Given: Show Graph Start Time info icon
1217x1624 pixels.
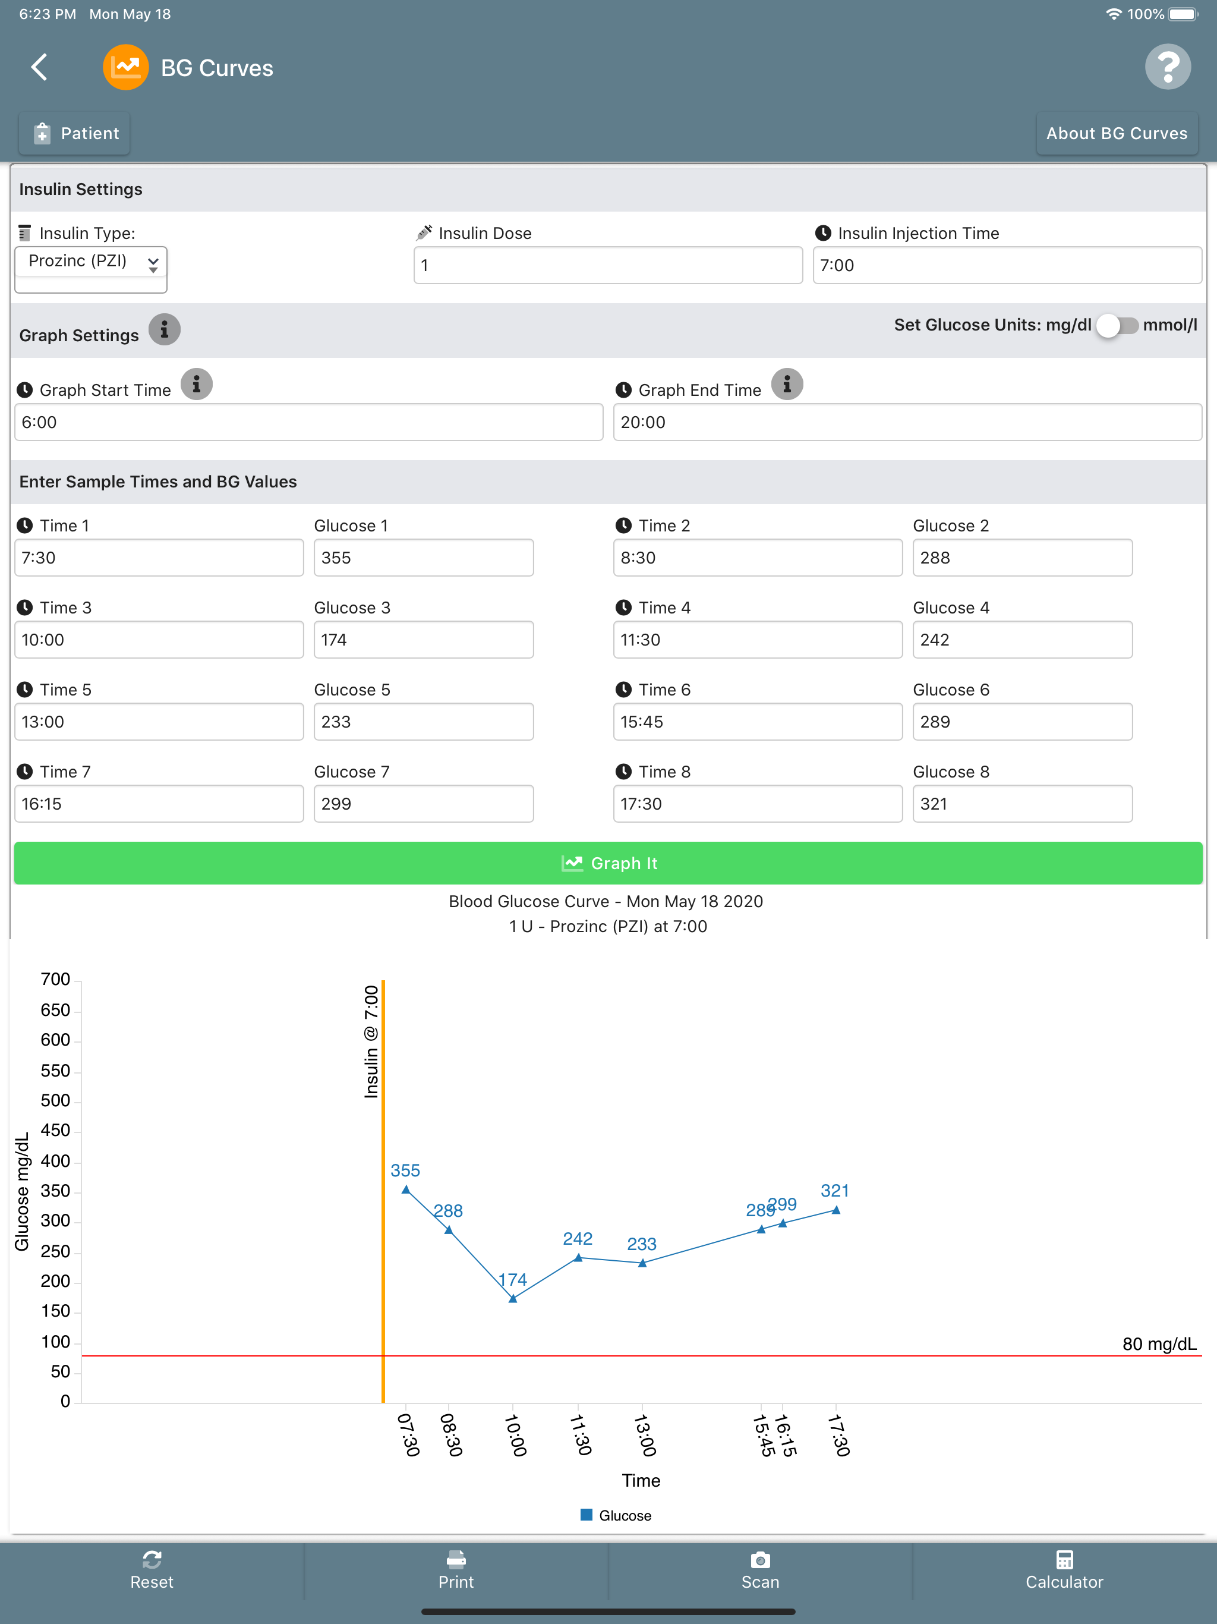Looking at the screenshot, I should click(197, 385).
